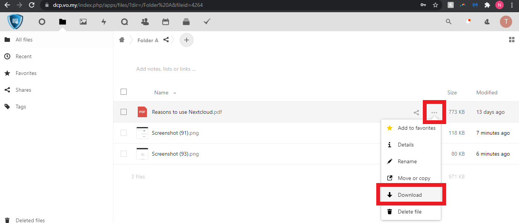Open the Contacts app icon

[145, 22]
